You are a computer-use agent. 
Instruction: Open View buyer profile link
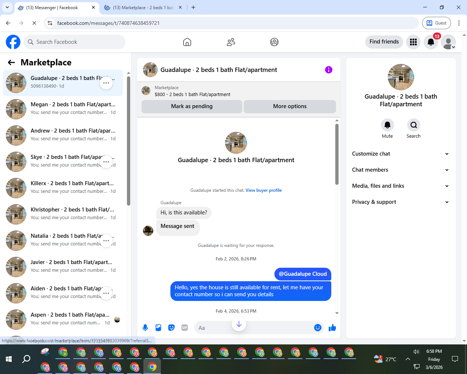coord(264,190)
